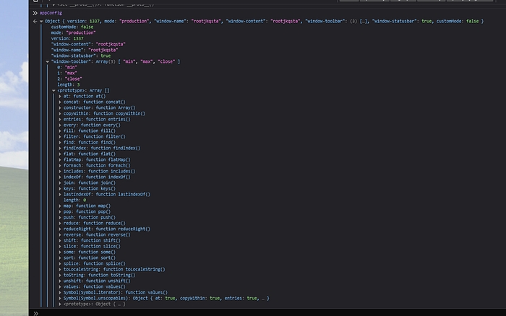This screenshot has height=316, width=506.
Task: Click the input prompt chevron icon at bottom
Action: pos(35,312)
